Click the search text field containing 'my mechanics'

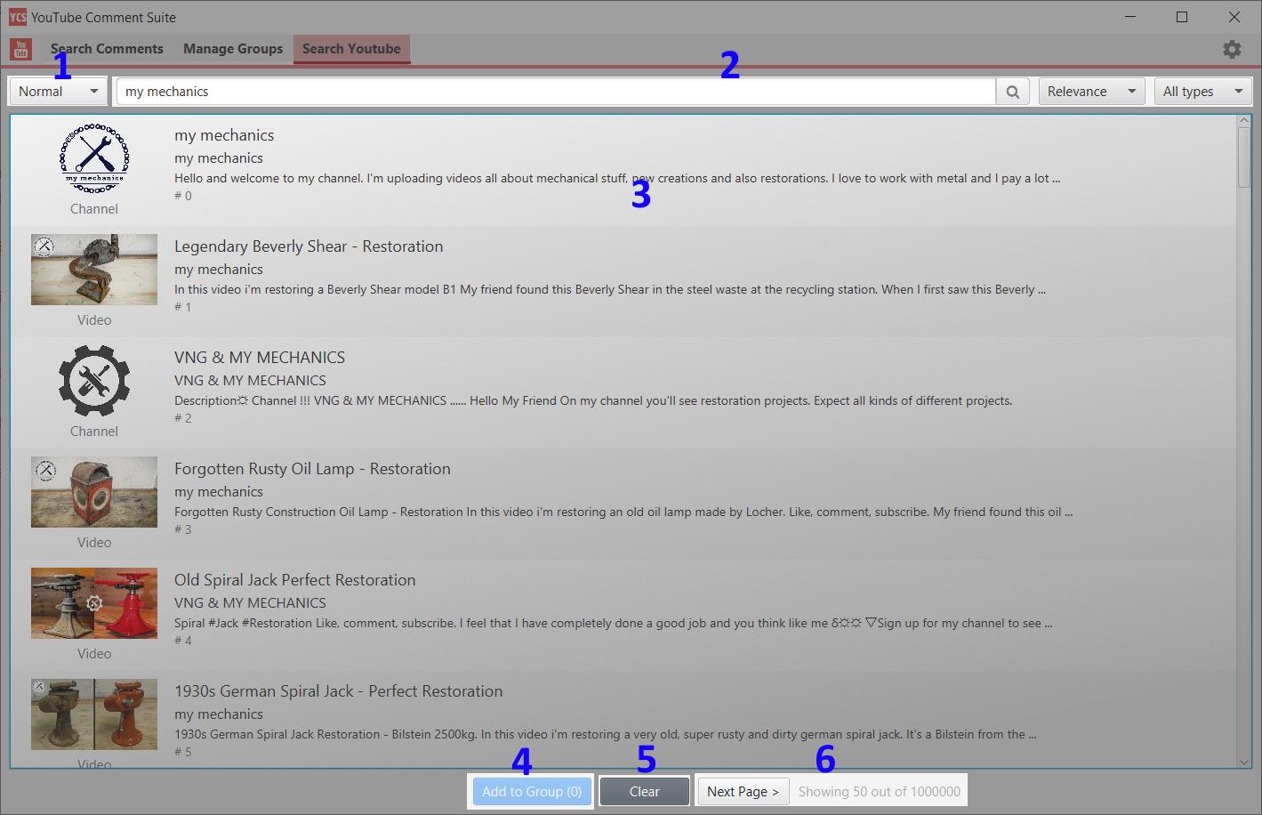556,92
